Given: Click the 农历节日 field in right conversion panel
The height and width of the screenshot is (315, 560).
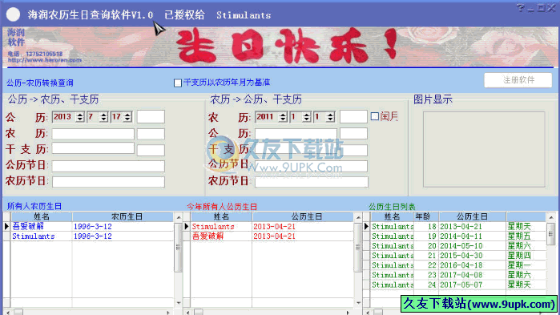Looking at the screenshot, I should [312, 181].
